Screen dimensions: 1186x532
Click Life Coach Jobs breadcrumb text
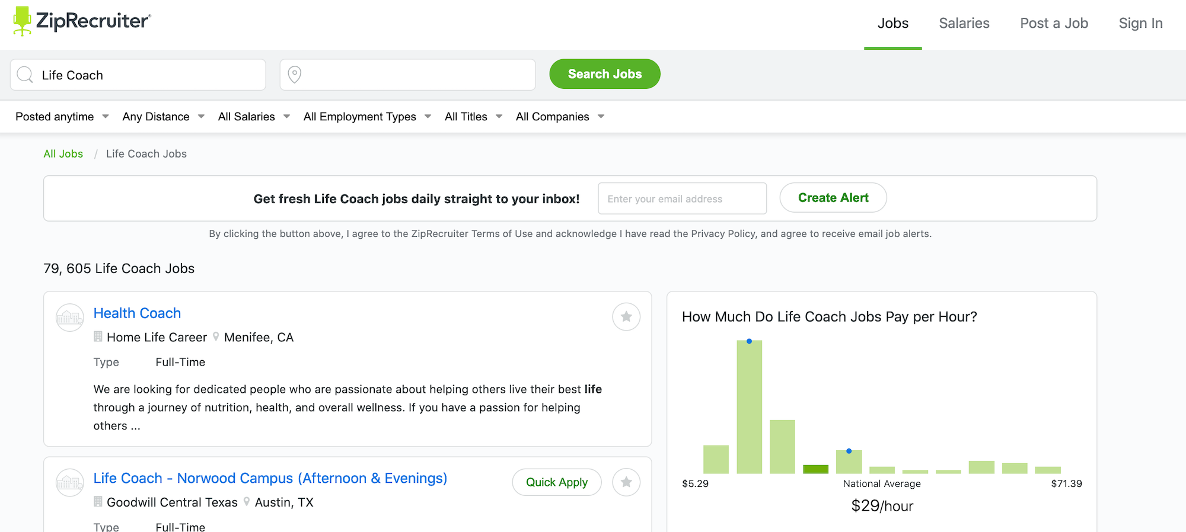pyautogui.click(x=146, y=154)
